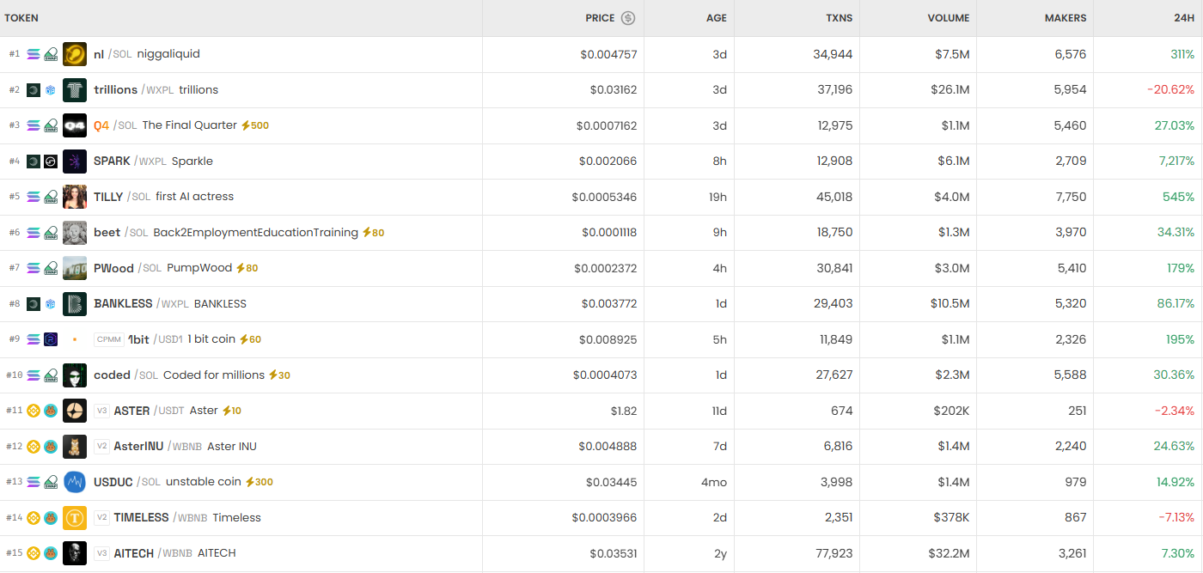
Task: Click the 30 boost badge on coded
Action: (279, 375)
